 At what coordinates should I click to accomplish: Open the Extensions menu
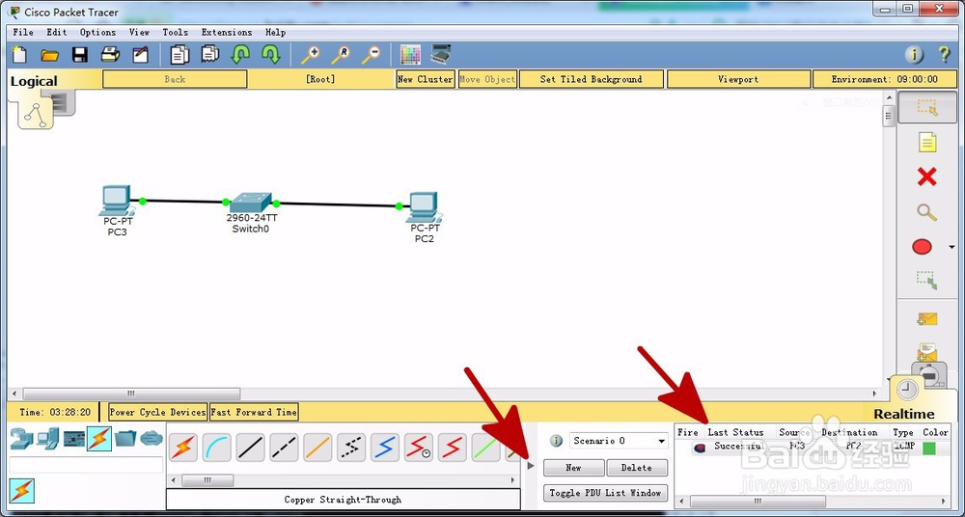point(227,32)
